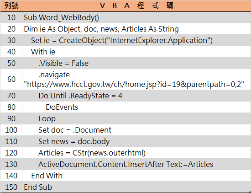Select the Loop code line
The height and width of the screenshot is (193, 251).
tap(47, 119)
